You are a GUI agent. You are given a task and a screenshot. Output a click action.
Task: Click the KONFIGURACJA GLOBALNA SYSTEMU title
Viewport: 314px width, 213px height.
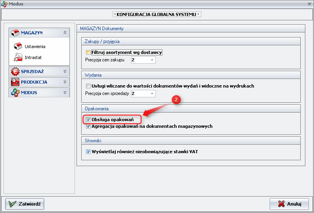pos(157,14)
